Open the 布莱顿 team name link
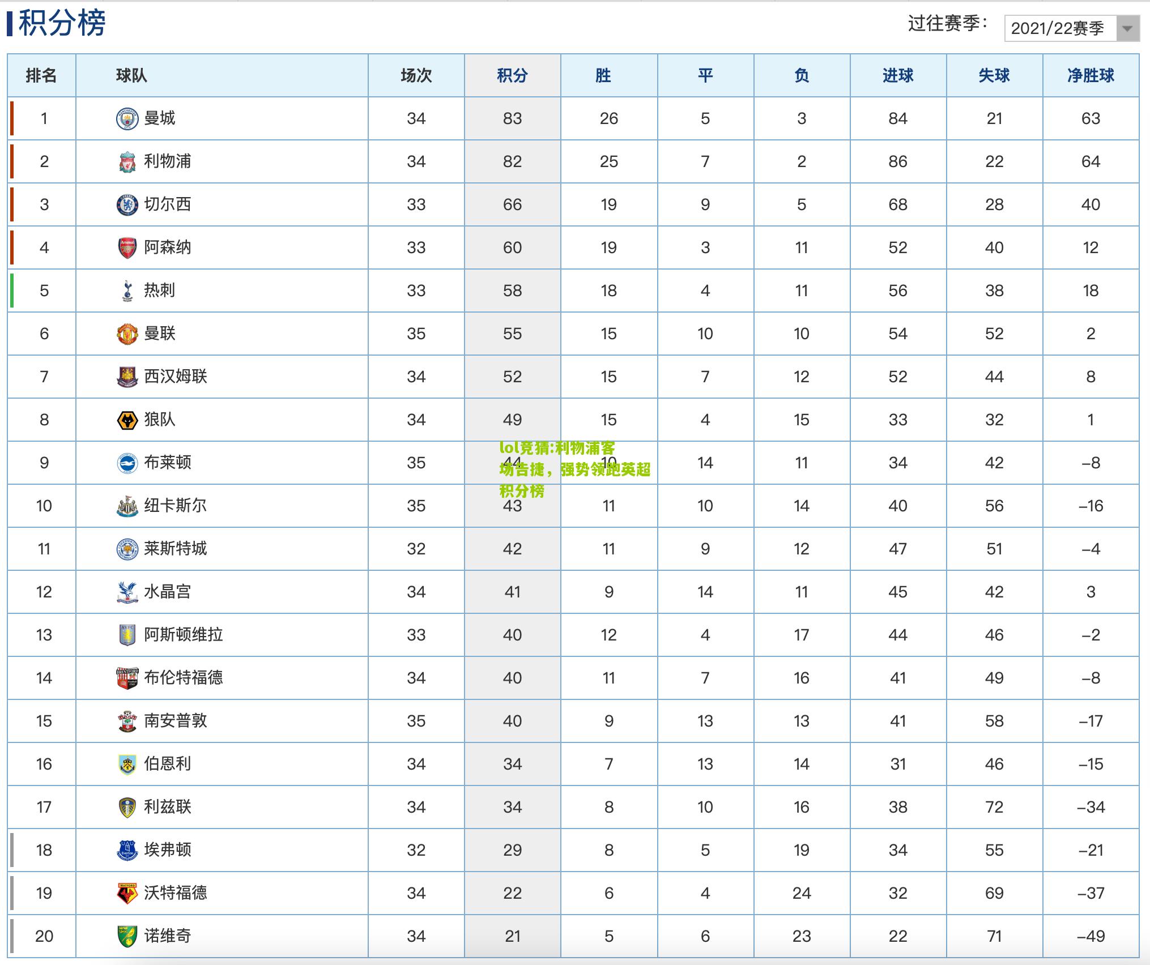This screenshot has height=965, width=1150. (x=168, y=463)
